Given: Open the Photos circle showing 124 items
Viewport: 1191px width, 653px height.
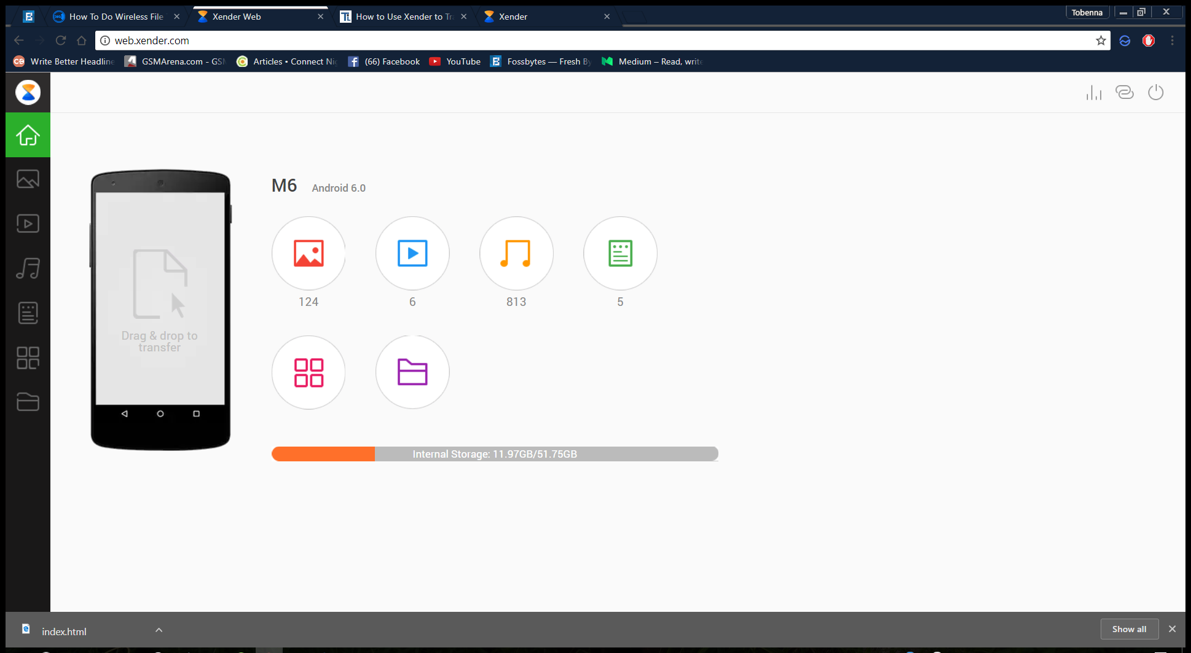Looking at the screenshot, I should (308, 253).
